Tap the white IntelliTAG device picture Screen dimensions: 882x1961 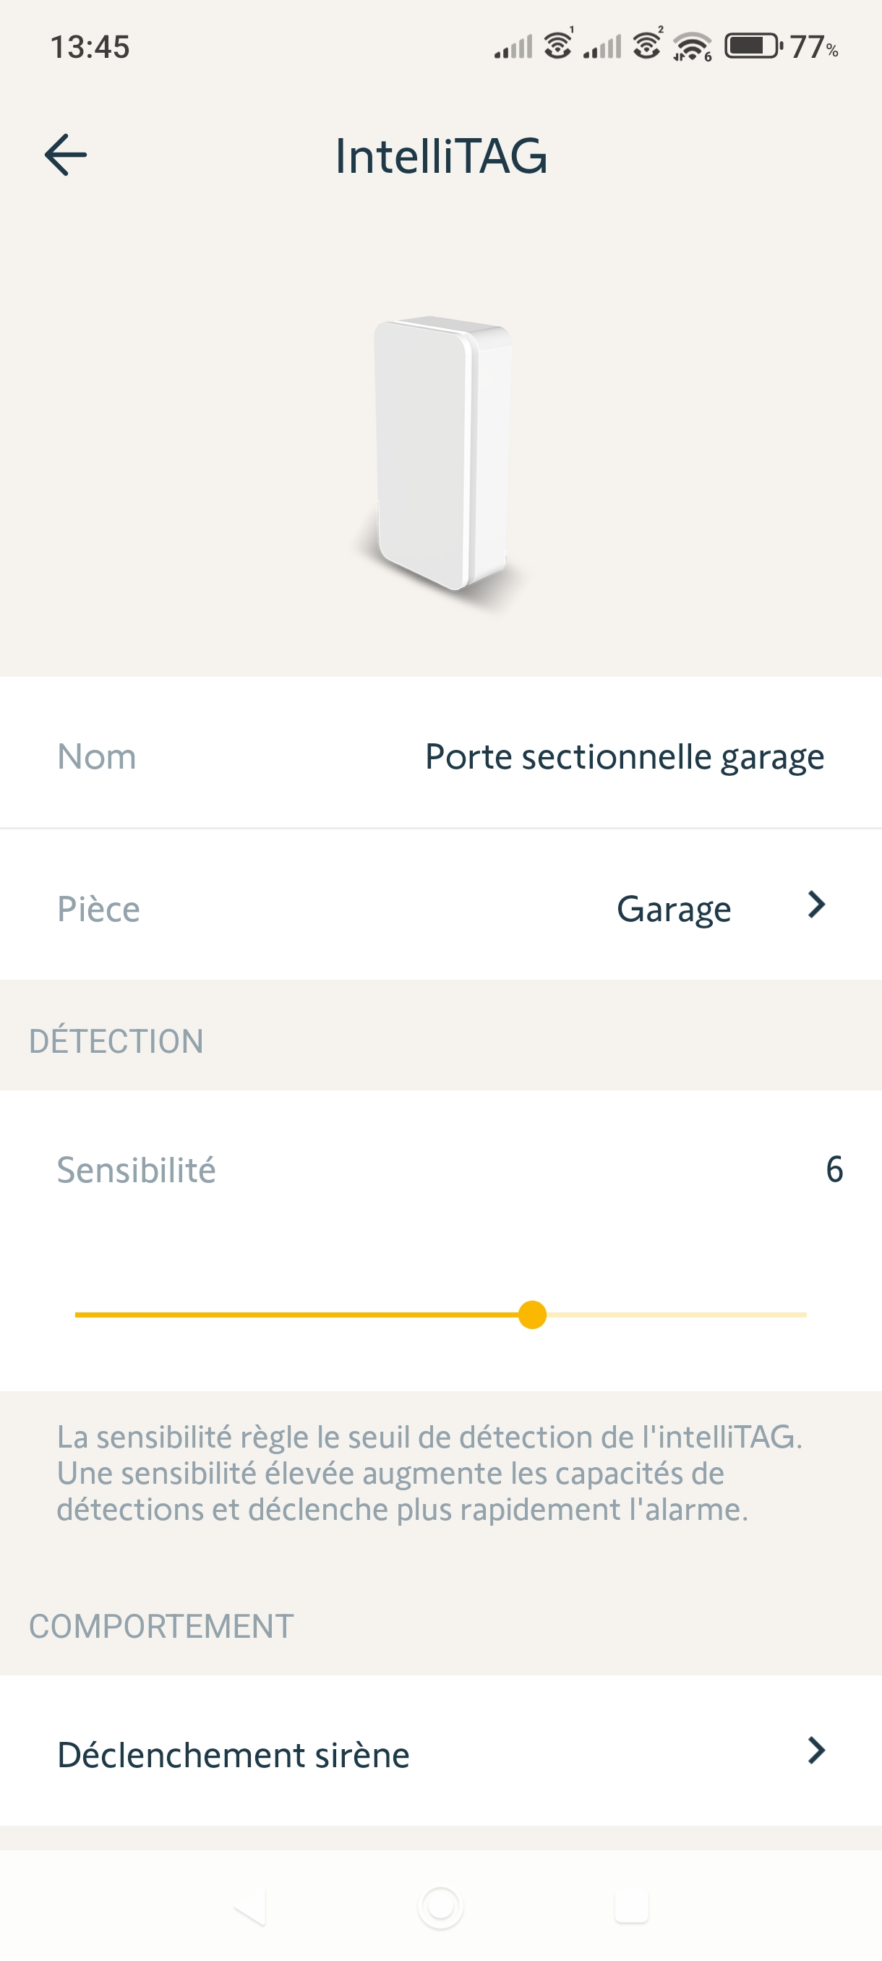tap(442, 452)
